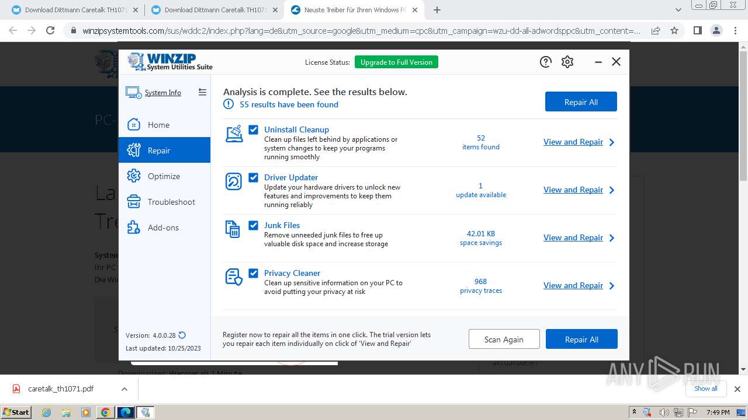The image size is (748, 420).
Task: Click the refresh icon next to version number
Action: click(x=182, y=335)
